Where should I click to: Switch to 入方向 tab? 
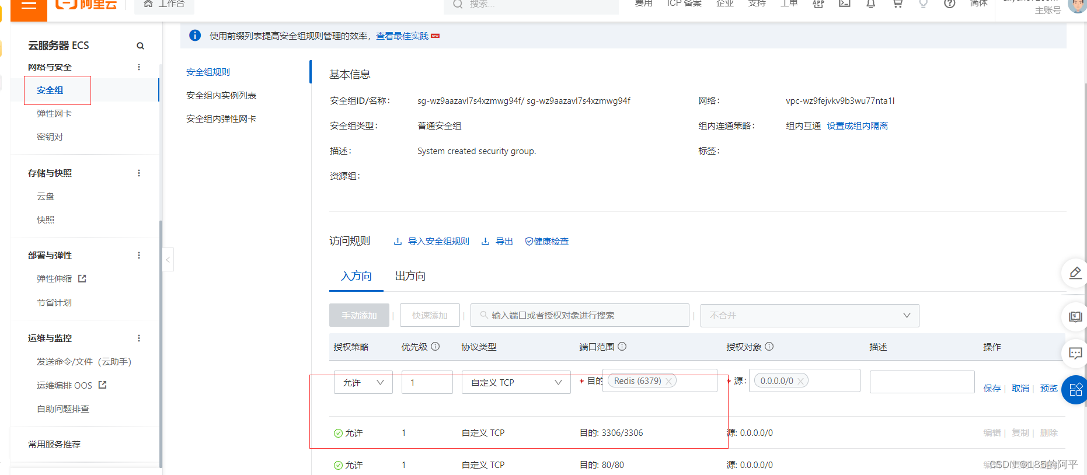[x=357, y=276]
